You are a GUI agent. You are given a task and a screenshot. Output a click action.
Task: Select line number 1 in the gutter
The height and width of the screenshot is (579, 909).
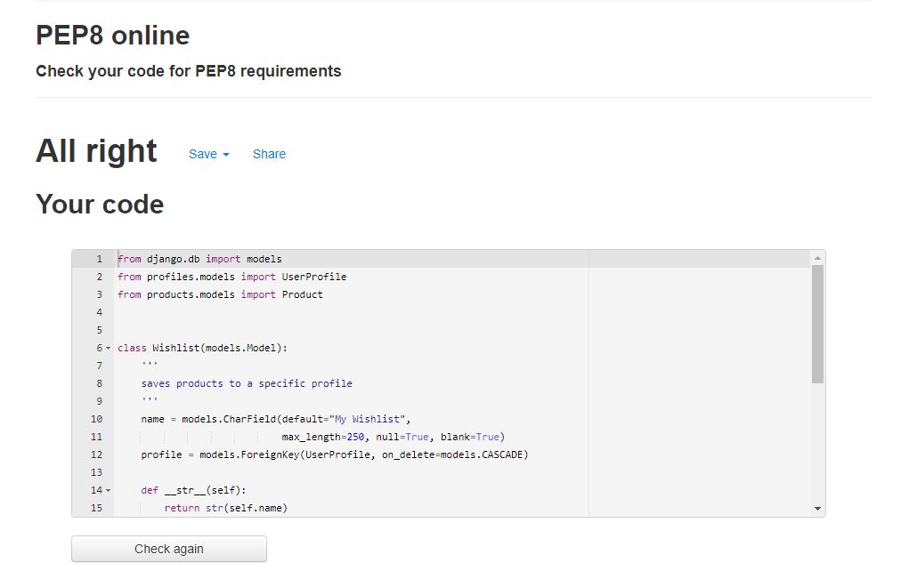(x=98, y=259)
